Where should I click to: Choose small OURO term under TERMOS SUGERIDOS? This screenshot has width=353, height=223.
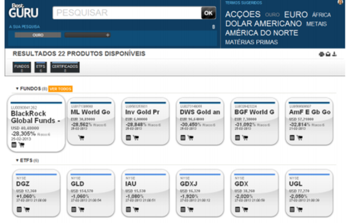[x=272, y=15]
